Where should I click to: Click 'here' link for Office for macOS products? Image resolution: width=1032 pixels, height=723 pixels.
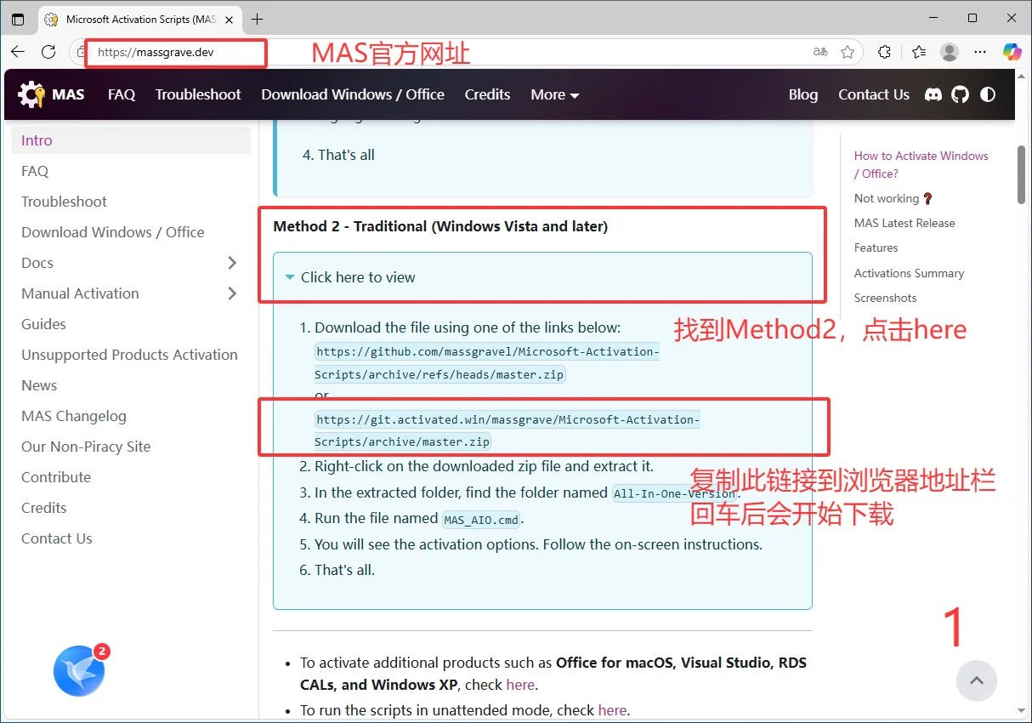point(520,685)
